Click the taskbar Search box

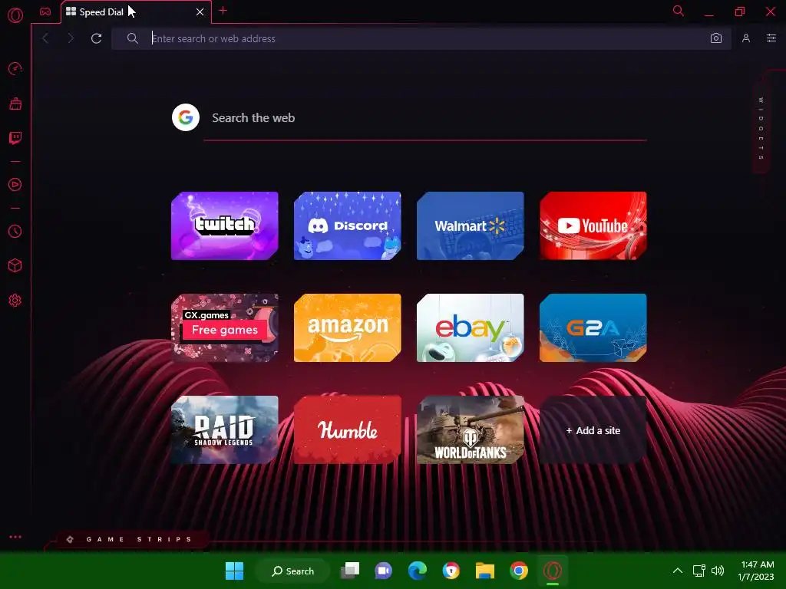tap(292, 571)
